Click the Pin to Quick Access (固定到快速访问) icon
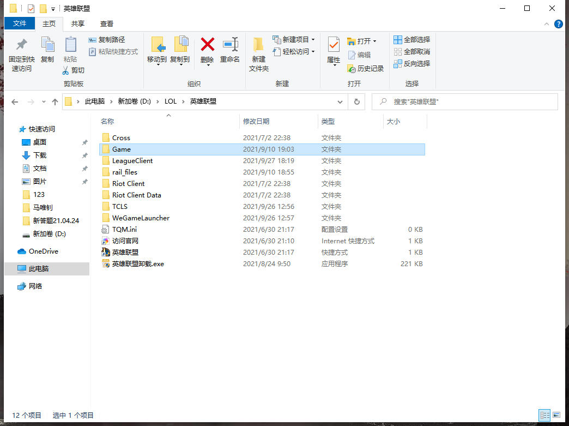569x426 pixels. tap(21, 44)
